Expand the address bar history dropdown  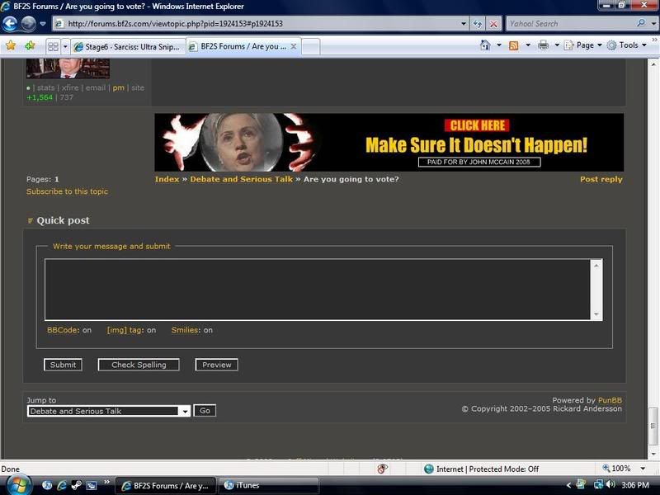click(x=464, y=24)
